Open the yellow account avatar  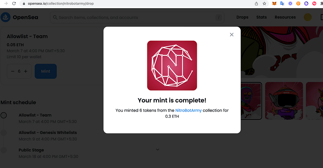click(x=308, y=17)
